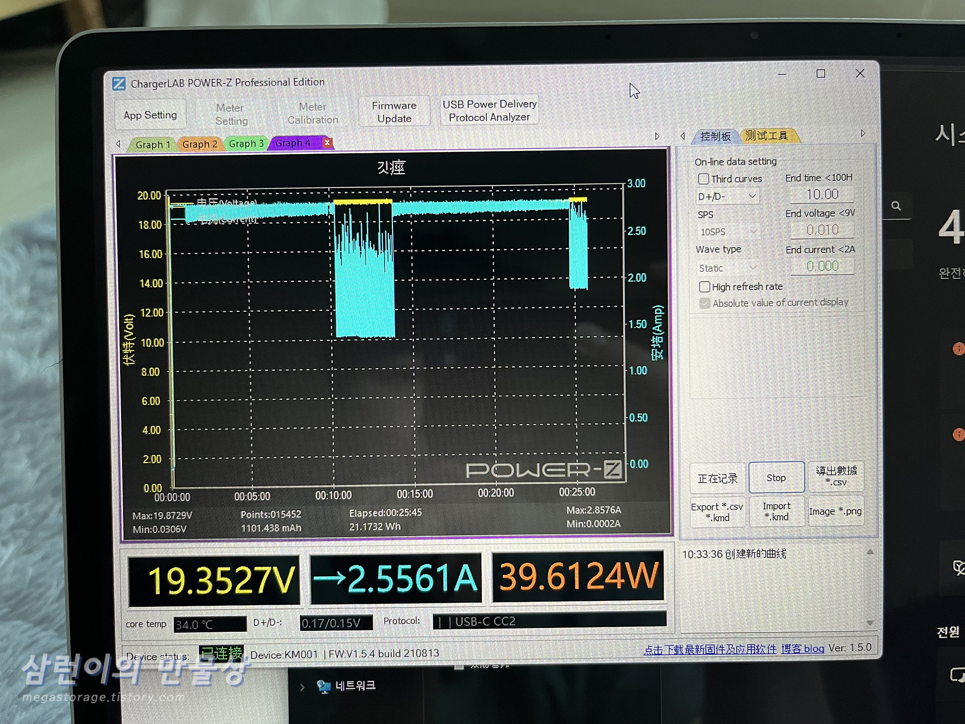Open Meter Setting
Screen dimensions: 965x724
pos(232,114)
